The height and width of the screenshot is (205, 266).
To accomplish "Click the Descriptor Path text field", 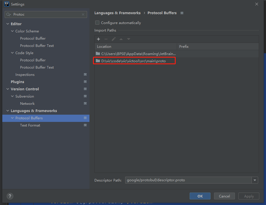I will pos(188,180).
